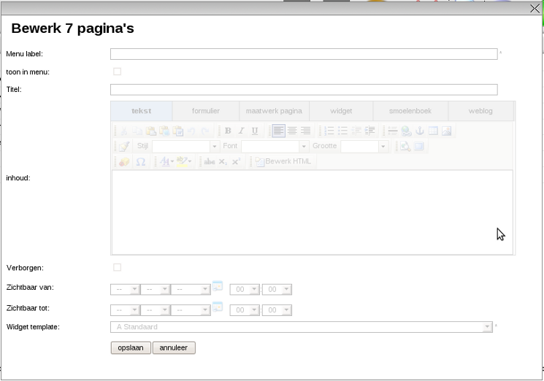Tick the 'toon in menu' checkbox
The height and width of the screenshot is (381, 544).
(x=118, y=72)
